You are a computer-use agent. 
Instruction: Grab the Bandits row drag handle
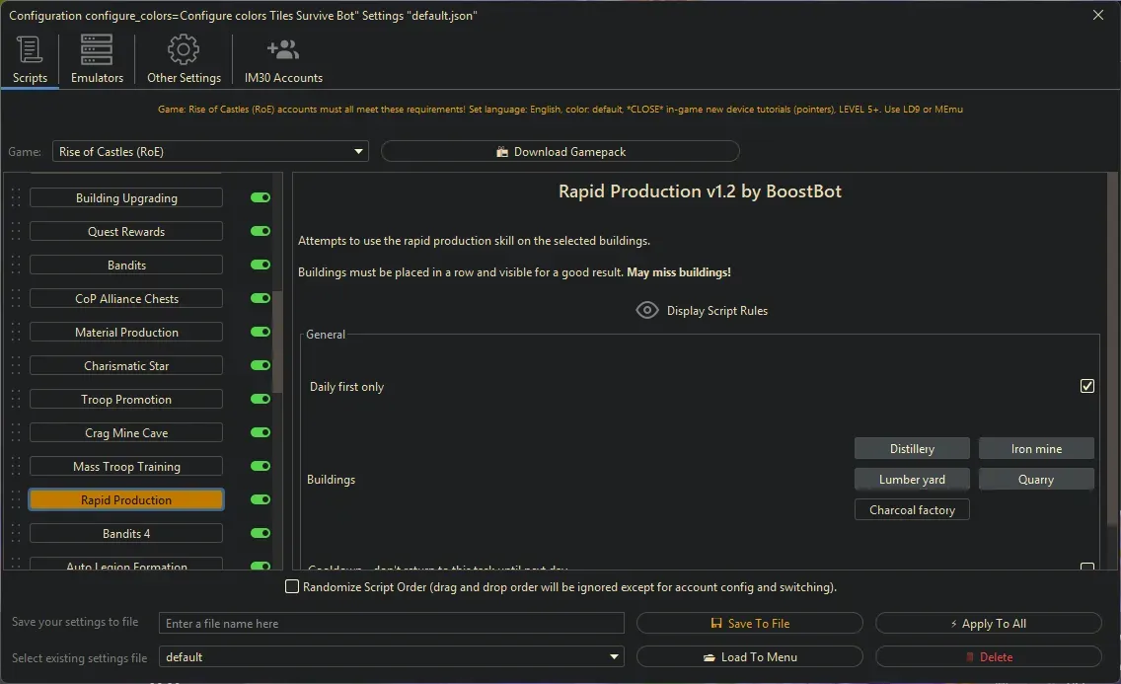pyautogui.click(x=16, y=266)
